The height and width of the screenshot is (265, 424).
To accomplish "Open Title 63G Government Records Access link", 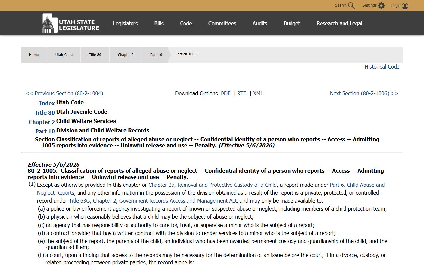I will [153, 201].
